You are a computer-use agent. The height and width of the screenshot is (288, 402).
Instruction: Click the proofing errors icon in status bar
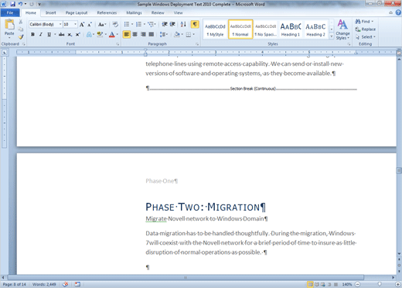point(66,284)
